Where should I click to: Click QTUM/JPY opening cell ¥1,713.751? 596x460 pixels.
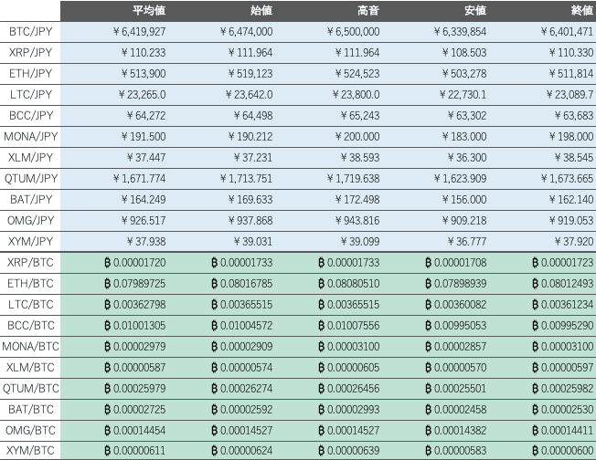pyautogui.click(x=246, y=178)
